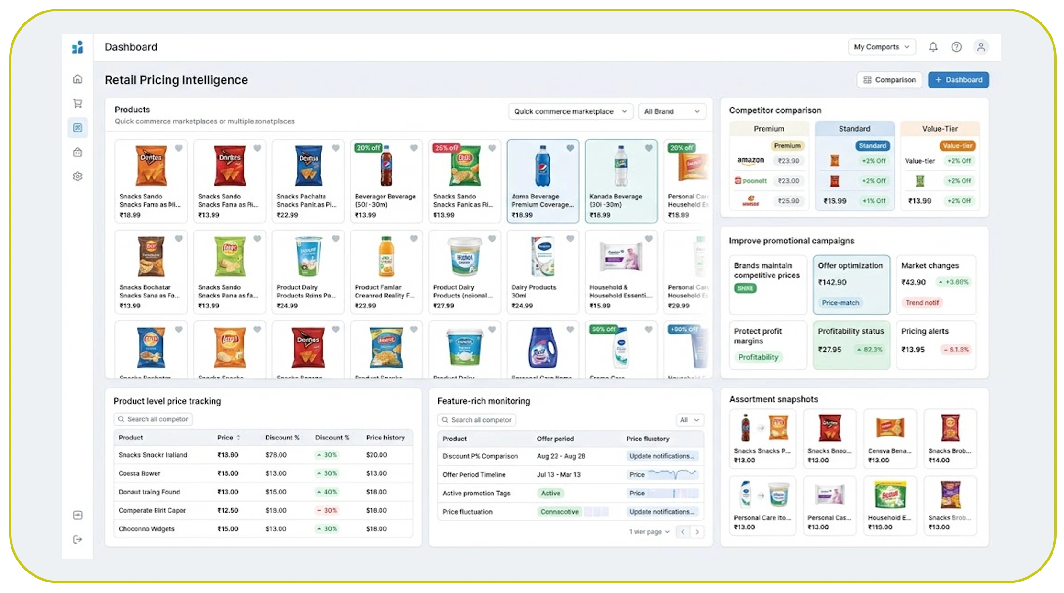Screen dimensions: 1064x593
Task: Select the Choconno Wdgets table row
Action: pos(263,529)
